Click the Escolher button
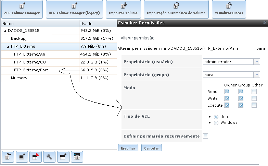The image size is (268, 166). [128, 148]
